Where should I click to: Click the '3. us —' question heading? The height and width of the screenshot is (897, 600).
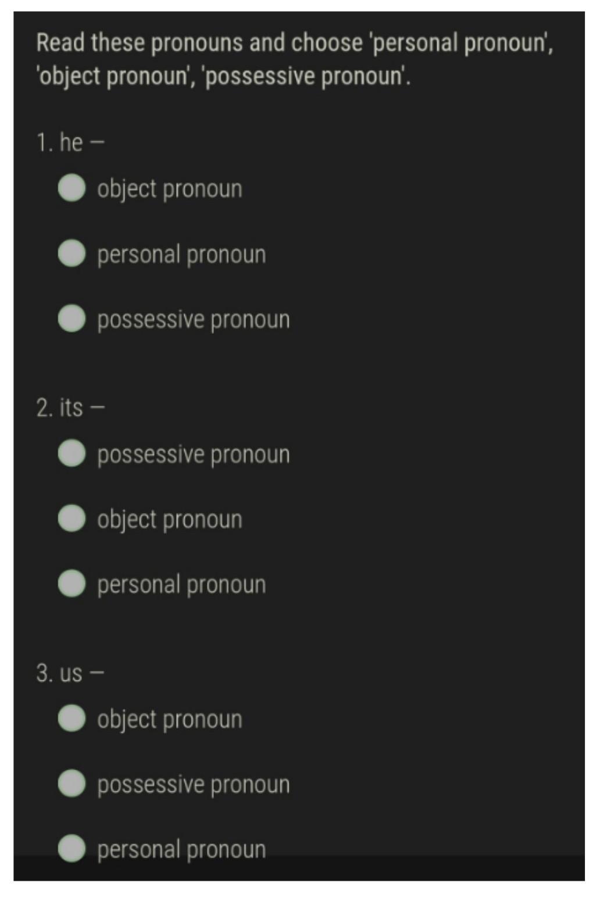point(70,673)
